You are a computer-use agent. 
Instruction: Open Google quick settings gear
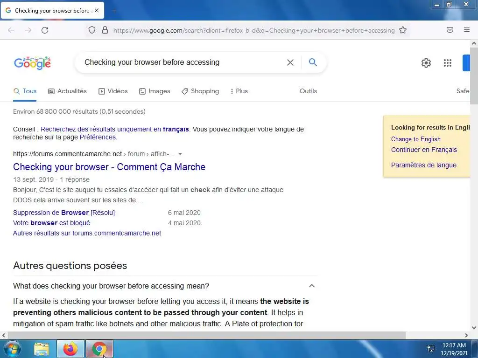[x=426, y=63]
